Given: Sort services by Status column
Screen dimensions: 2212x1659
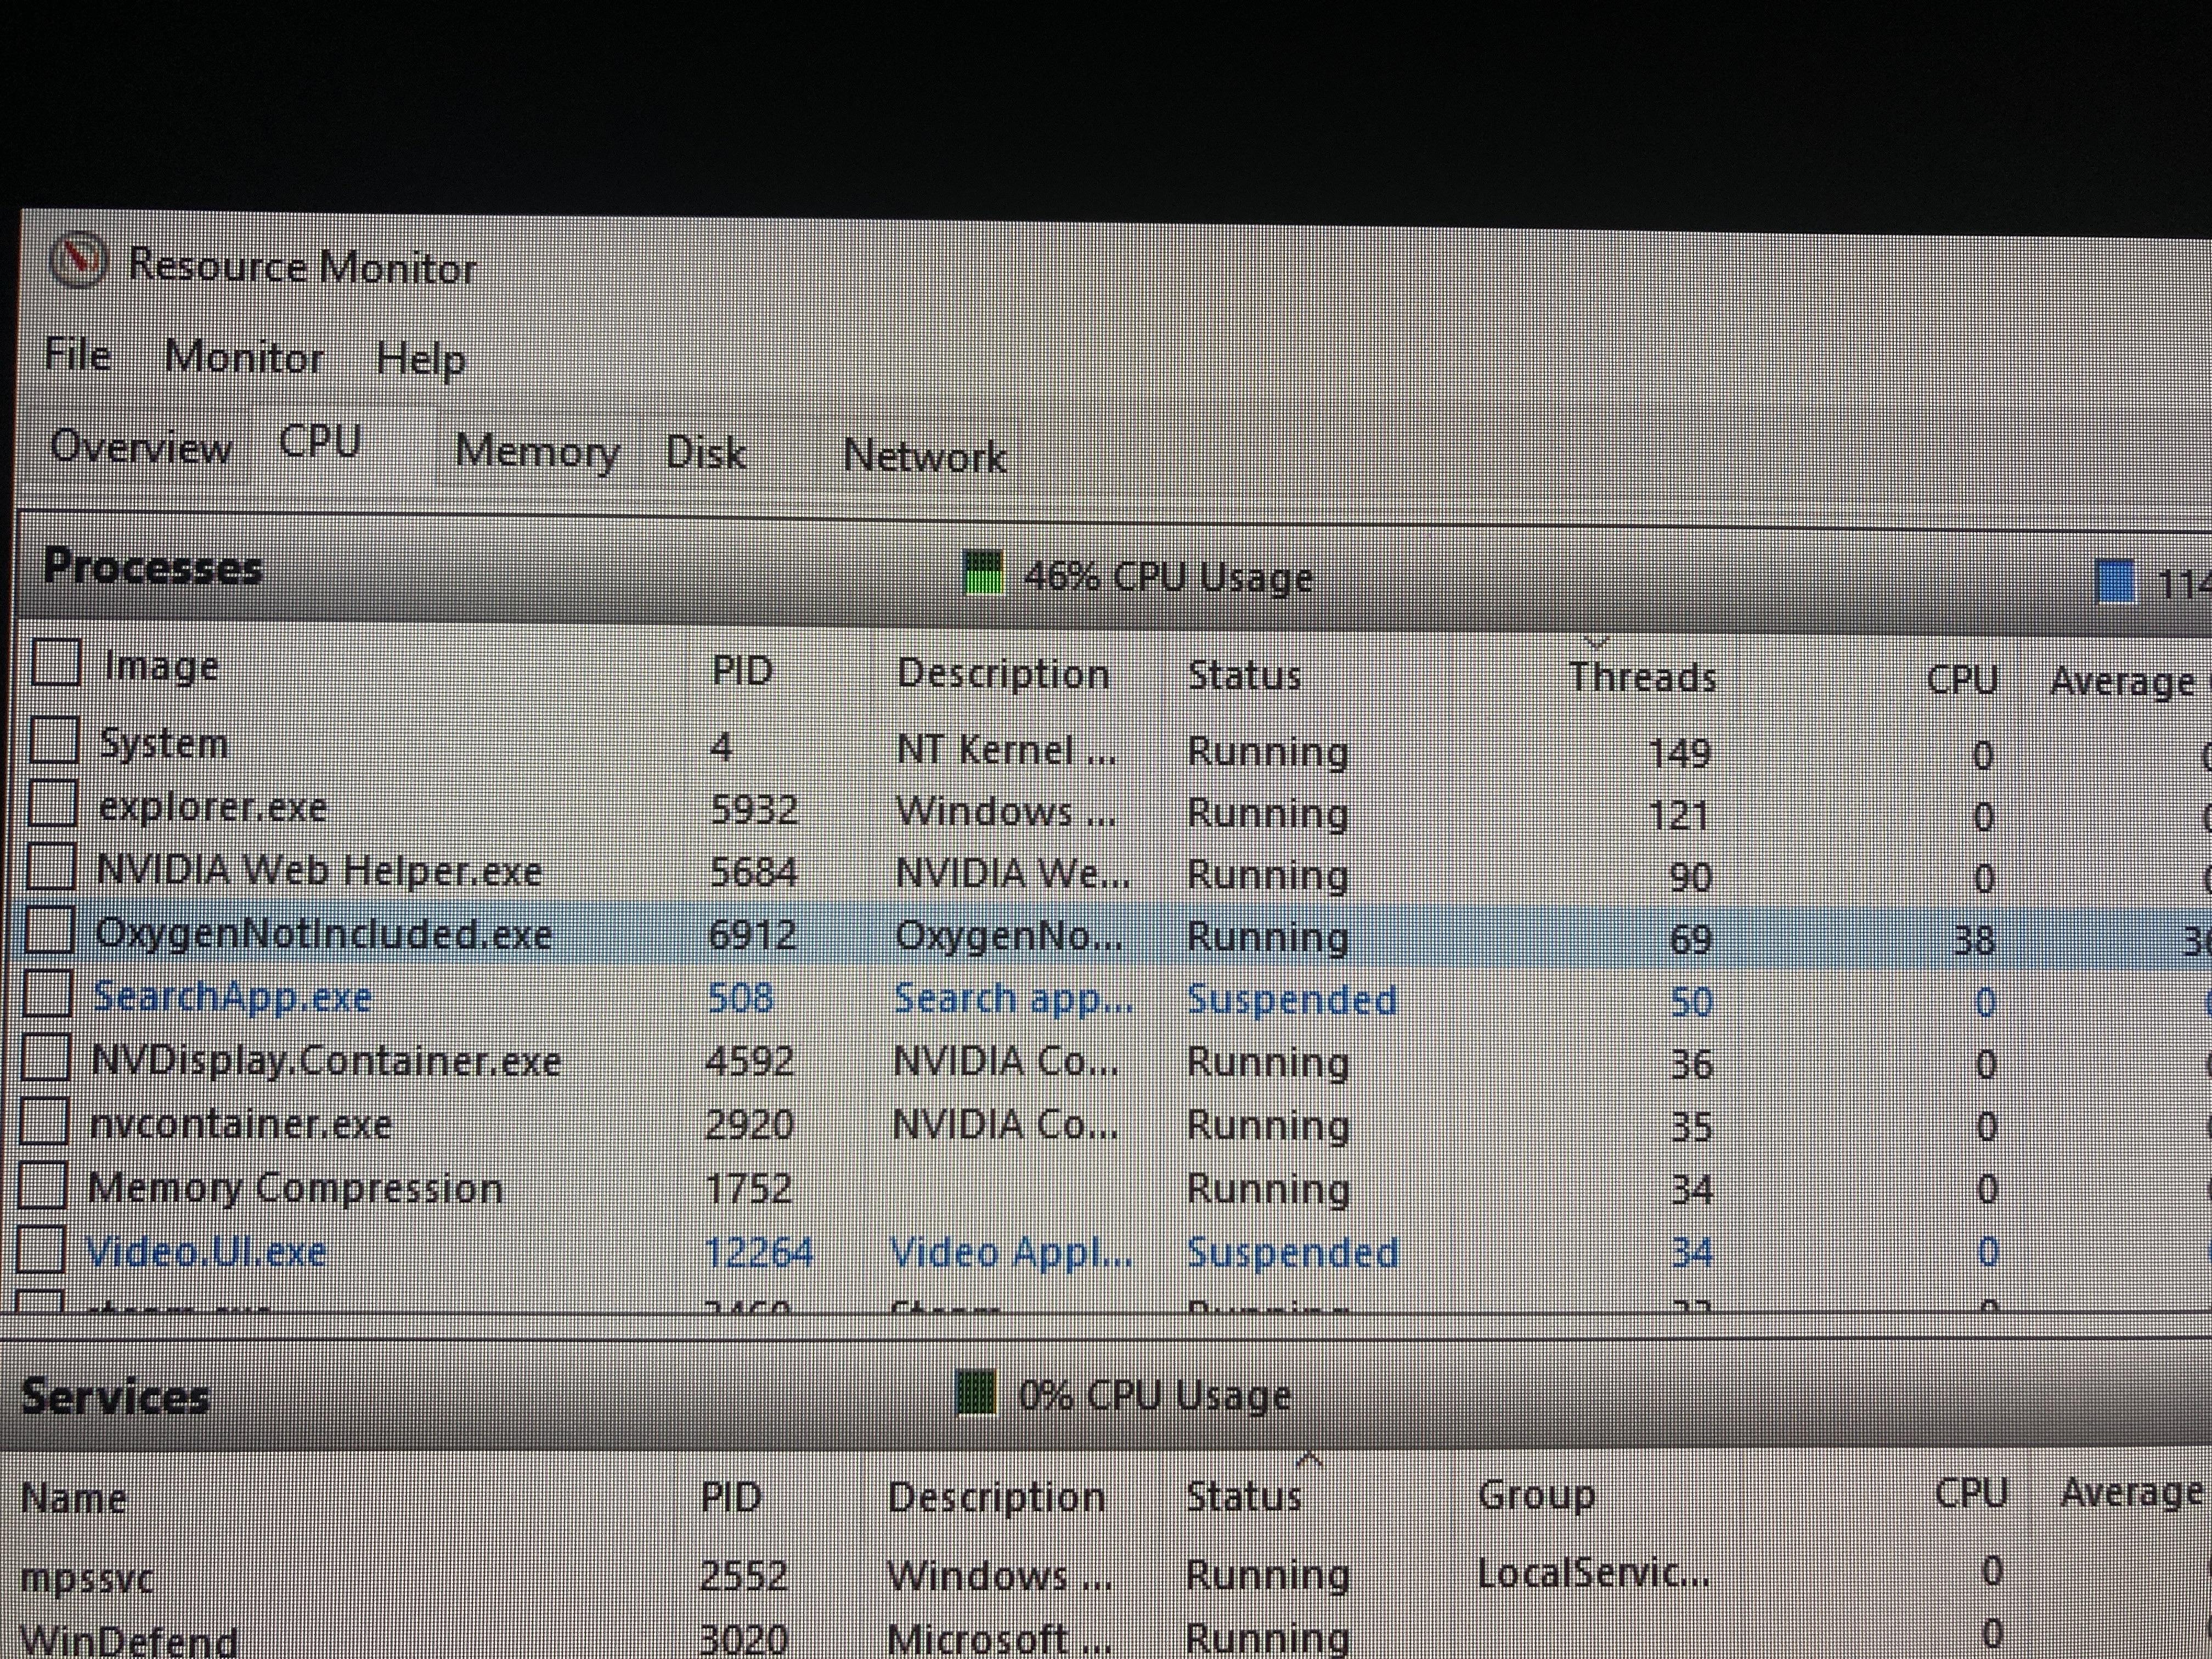Looking at the screenshot, I should click(x=1243, y=1496).
